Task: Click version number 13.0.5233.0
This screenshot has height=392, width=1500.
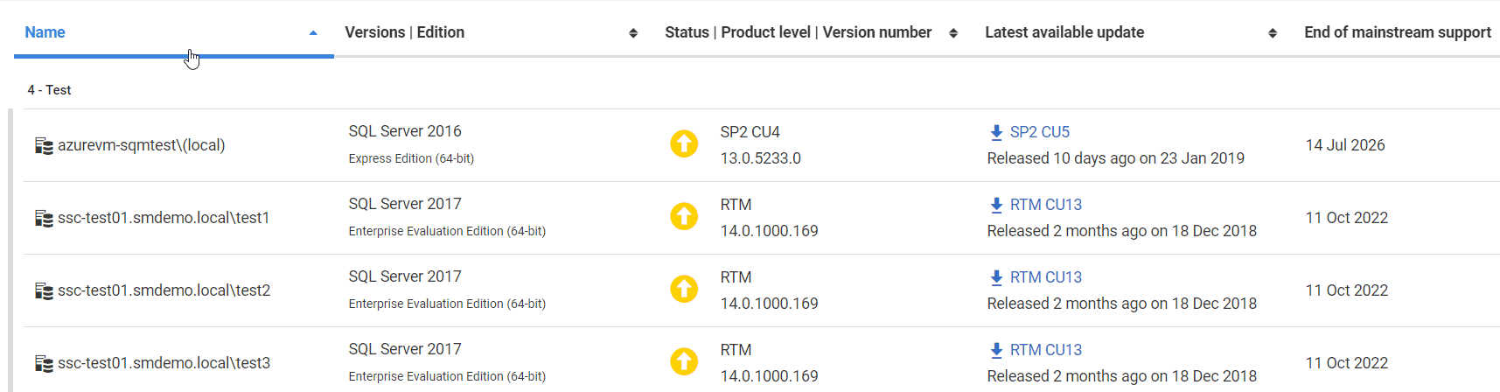Action: click(x=761, y=158)
